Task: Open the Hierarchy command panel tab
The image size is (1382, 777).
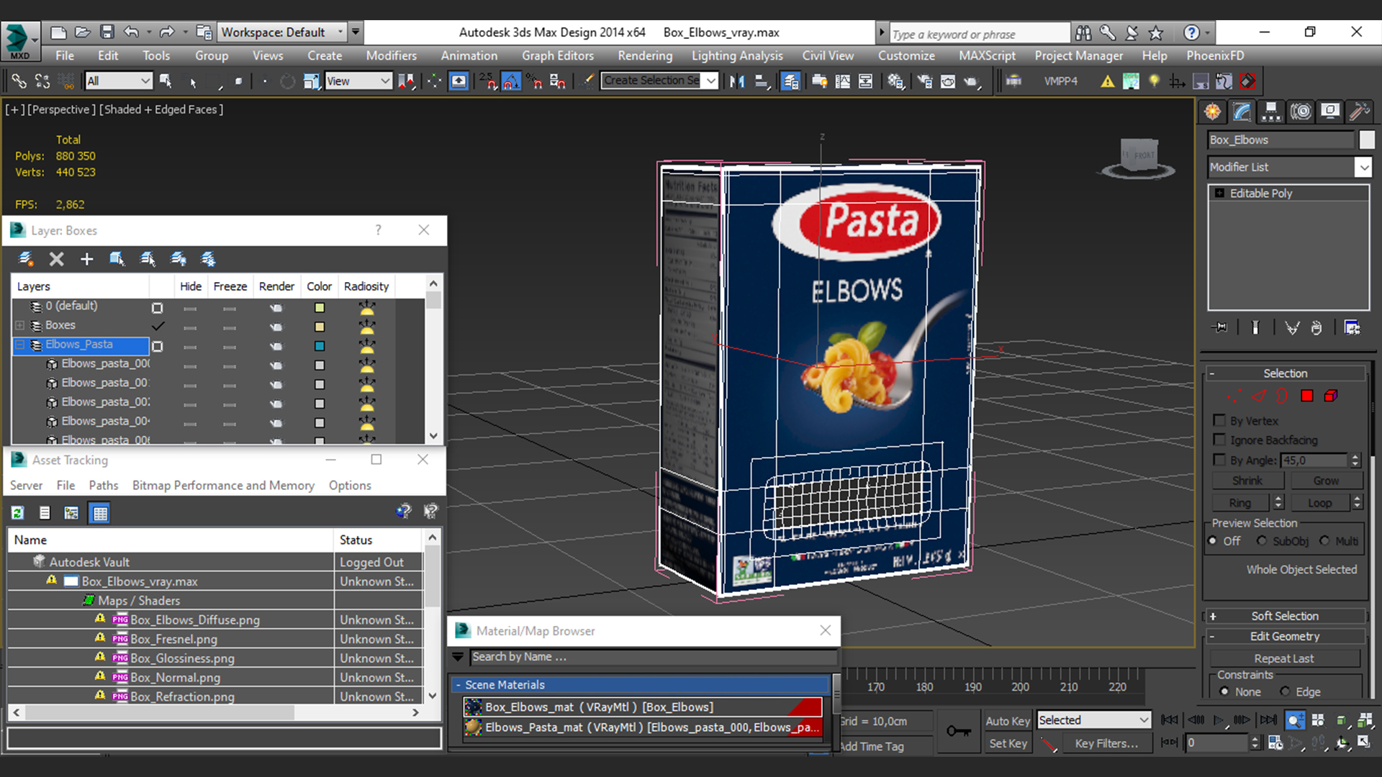Action: [x=1271, y=112]
